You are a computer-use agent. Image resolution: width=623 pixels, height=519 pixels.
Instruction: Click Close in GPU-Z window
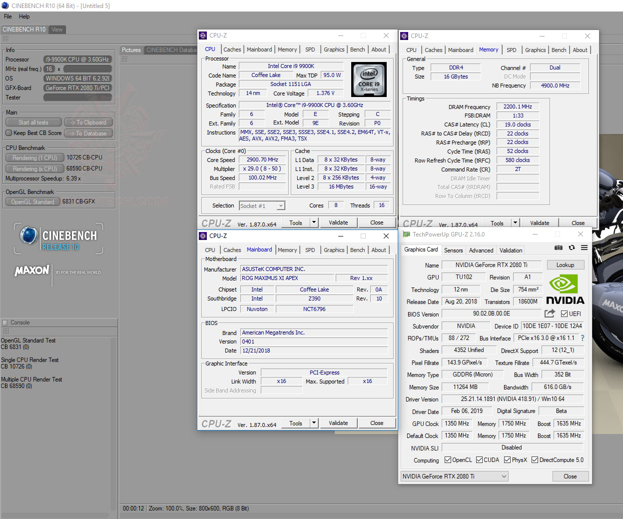[x=570, y=476]
